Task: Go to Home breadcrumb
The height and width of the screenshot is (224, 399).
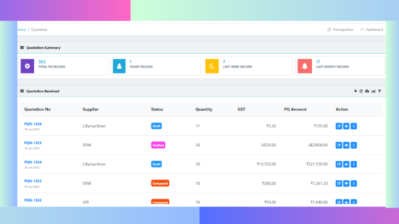Action: (x=22, y=30)
